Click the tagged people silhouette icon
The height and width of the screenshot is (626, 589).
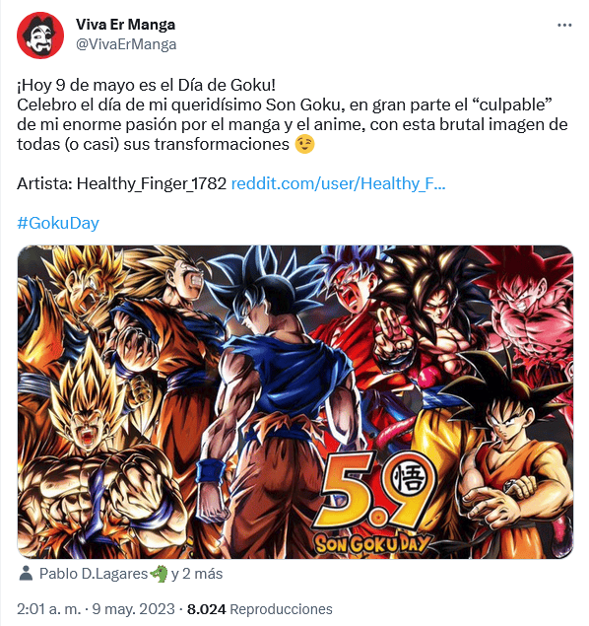click(26, 574)
